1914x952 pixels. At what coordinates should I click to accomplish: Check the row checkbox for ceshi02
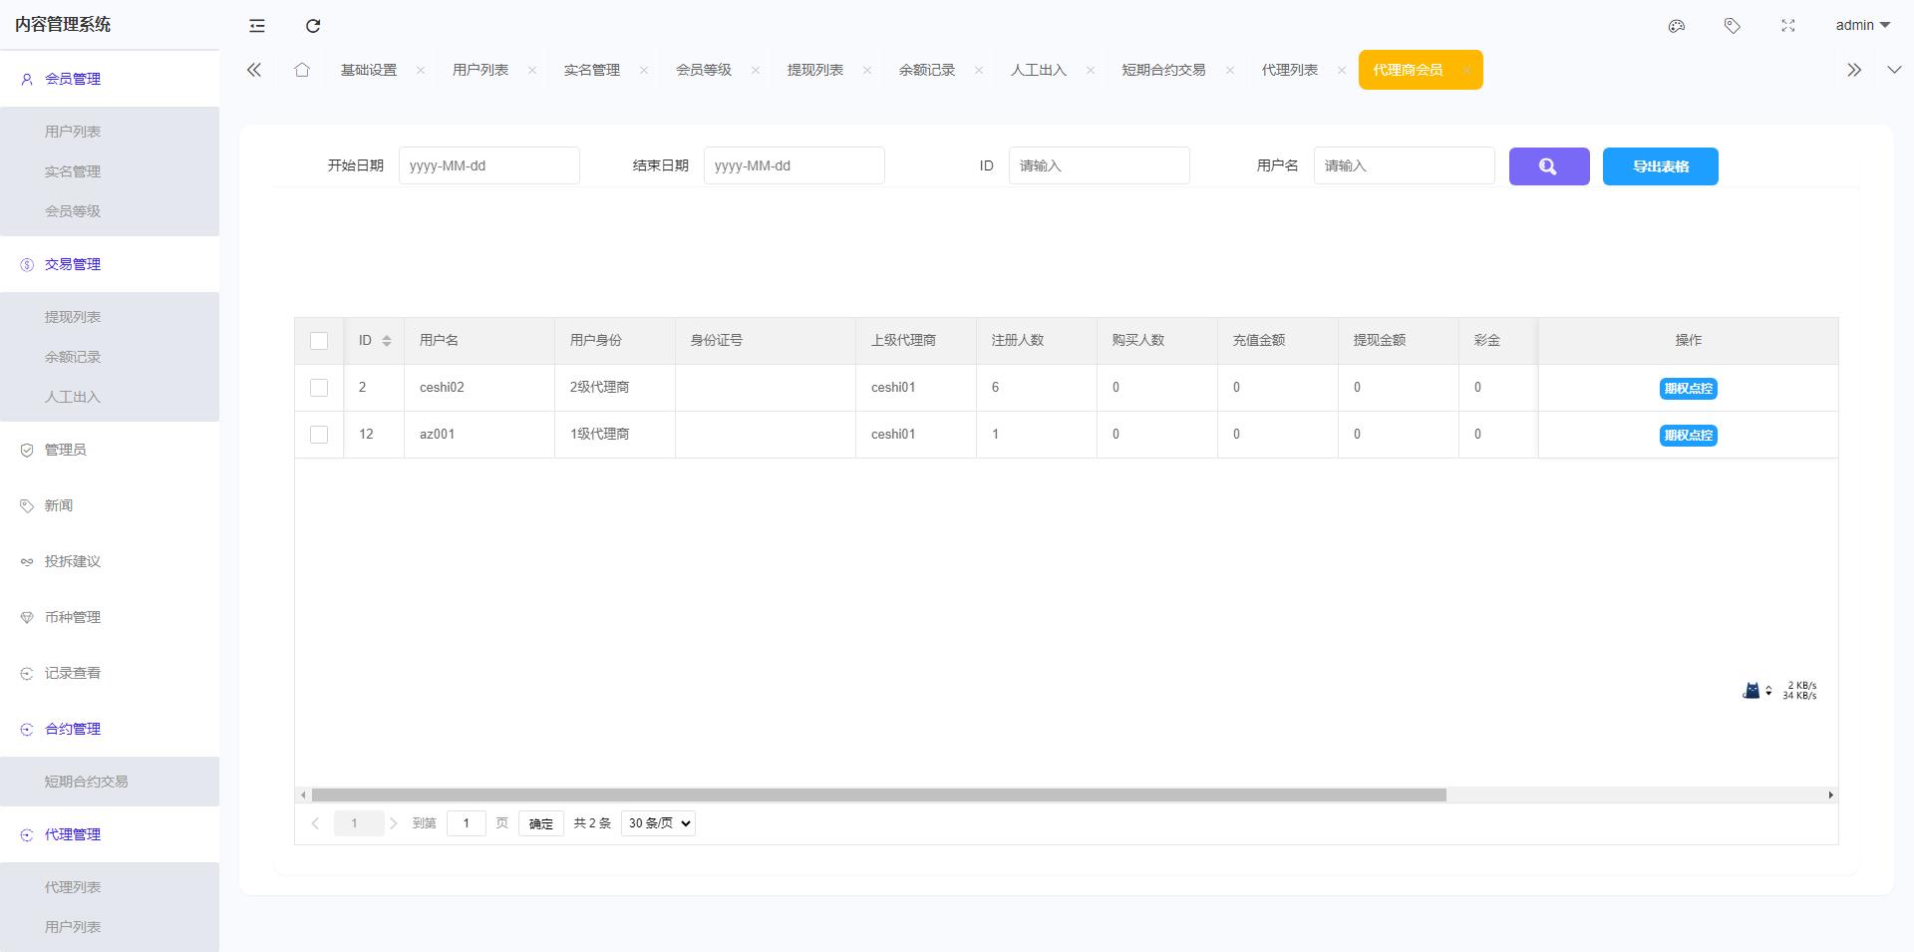[x=319, y=388]
